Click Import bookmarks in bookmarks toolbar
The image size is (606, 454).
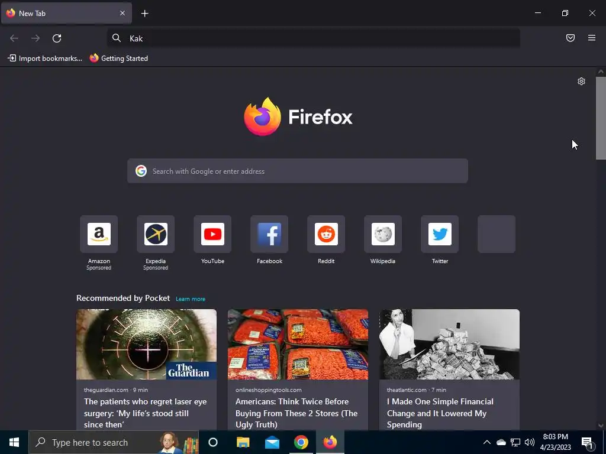[45, 59]
